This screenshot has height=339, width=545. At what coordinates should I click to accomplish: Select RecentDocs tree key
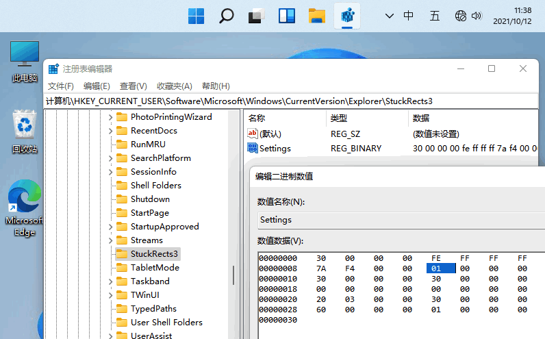153,131
